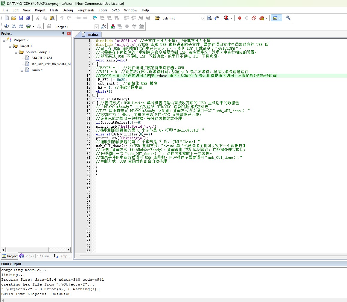Comment selection toolbar icon
The width and height of the screenshot is (347, 302).
coord(141,18)
